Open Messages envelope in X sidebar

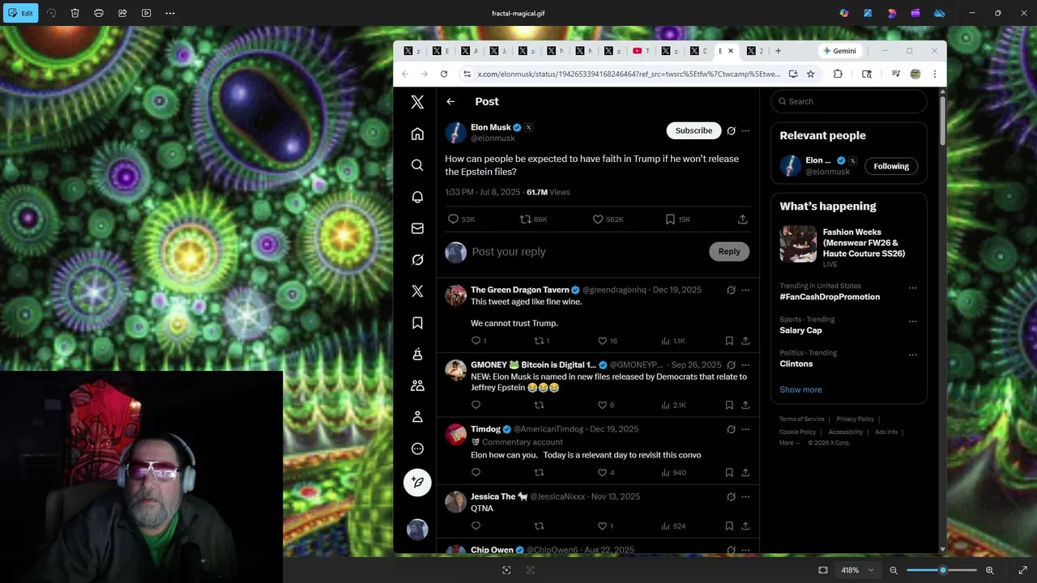click(x=417, y=228)
